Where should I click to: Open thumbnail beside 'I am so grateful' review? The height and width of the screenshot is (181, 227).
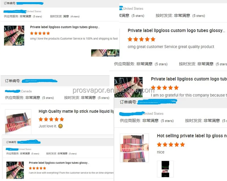click(129, 87)
